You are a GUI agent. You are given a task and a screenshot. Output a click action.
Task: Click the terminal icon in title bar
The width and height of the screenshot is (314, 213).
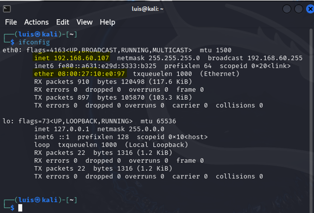pyautogui.click(x=7, y=9)
